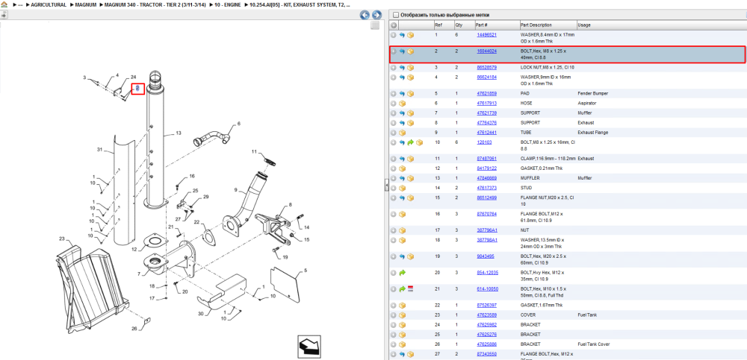The height and width of the screenshot is (360, 747).
Task: Open part number 614-10050 link
Action: click(x=487, y=288)
